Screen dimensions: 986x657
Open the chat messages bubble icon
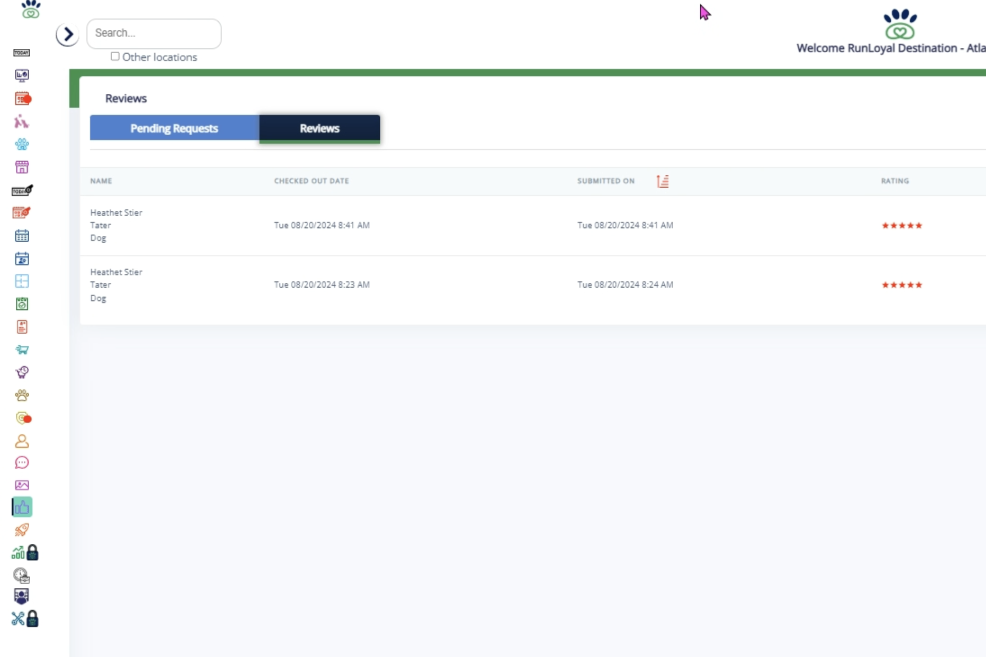point(22,462)
